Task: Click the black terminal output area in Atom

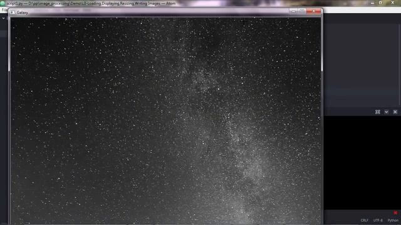Action: tap(362, 162)
